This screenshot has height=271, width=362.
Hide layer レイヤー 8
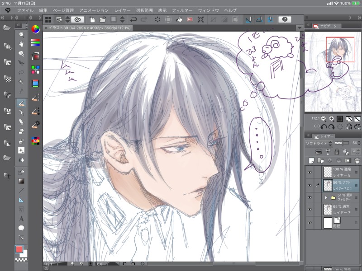point(310,172)
